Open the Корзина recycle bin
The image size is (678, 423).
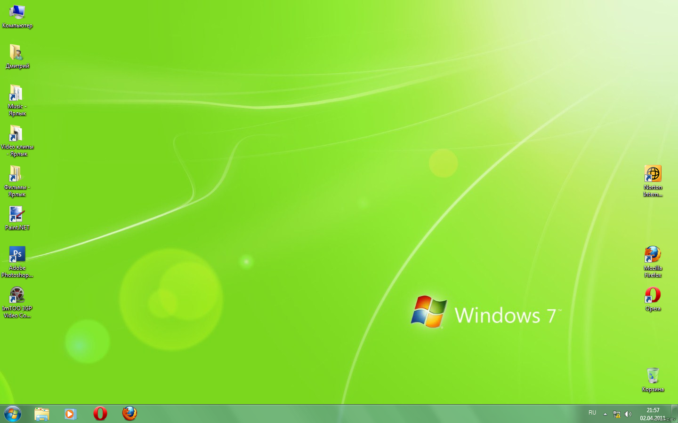click(x=653, y=380)
